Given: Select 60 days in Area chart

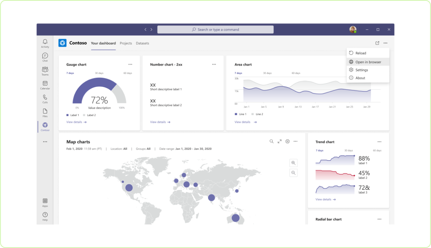Looking at the screenshot, I should coord(296,73).
